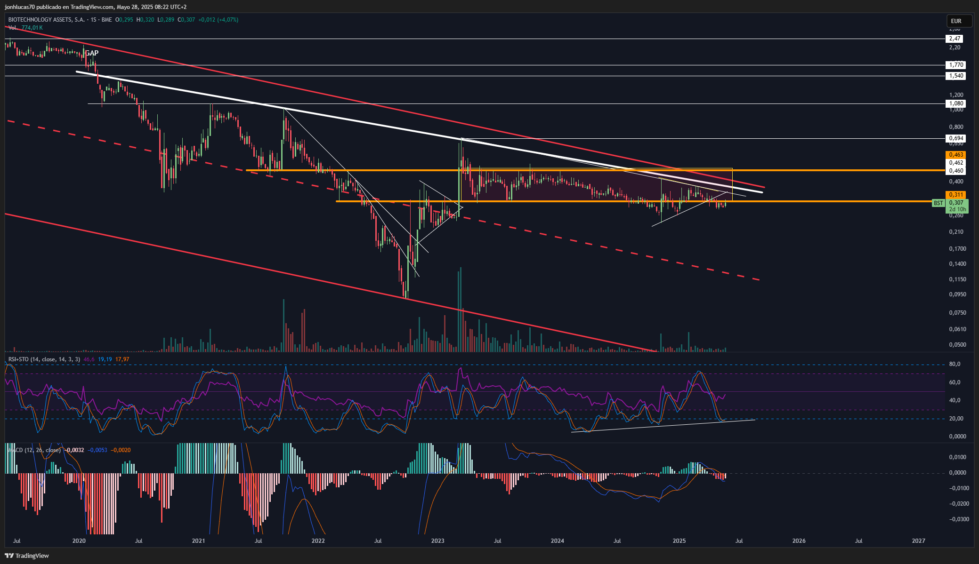
Task: Click the Jul label between 2025 and 2026
Action: tap(739, 541)
